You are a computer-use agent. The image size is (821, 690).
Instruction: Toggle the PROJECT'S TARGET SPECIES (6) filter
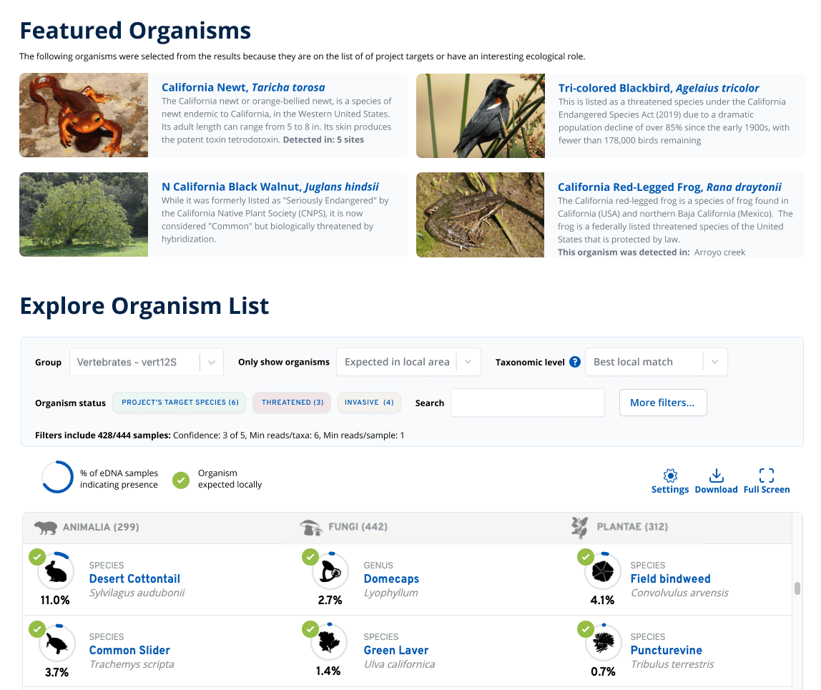pyautogui.click(x=179, y=403)
